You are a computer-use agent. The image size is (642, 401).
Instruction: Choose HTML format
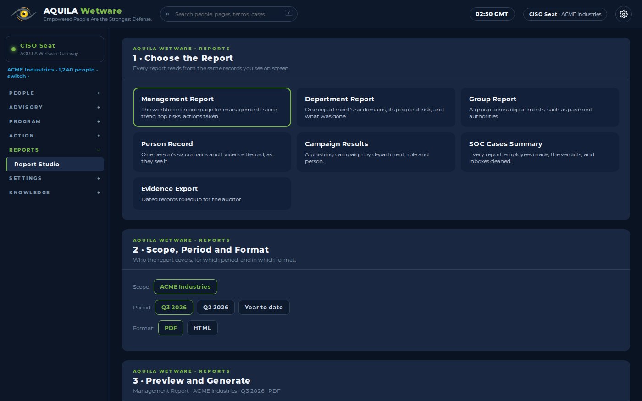[x=202, y=328]
